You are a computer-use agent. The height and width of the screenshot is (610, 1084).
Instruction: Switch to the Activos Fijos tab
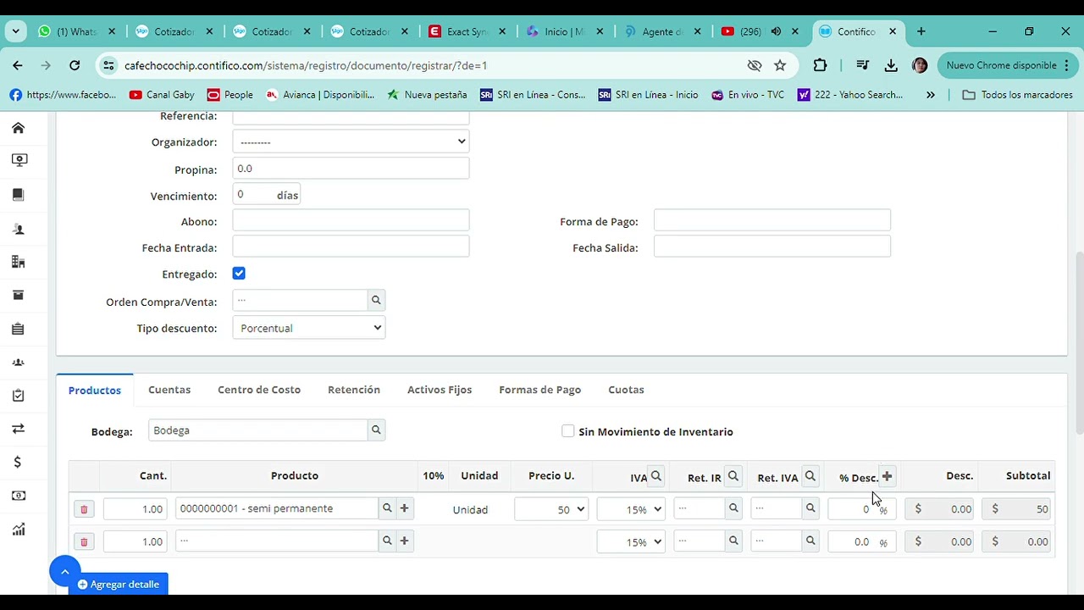(440, 390)
